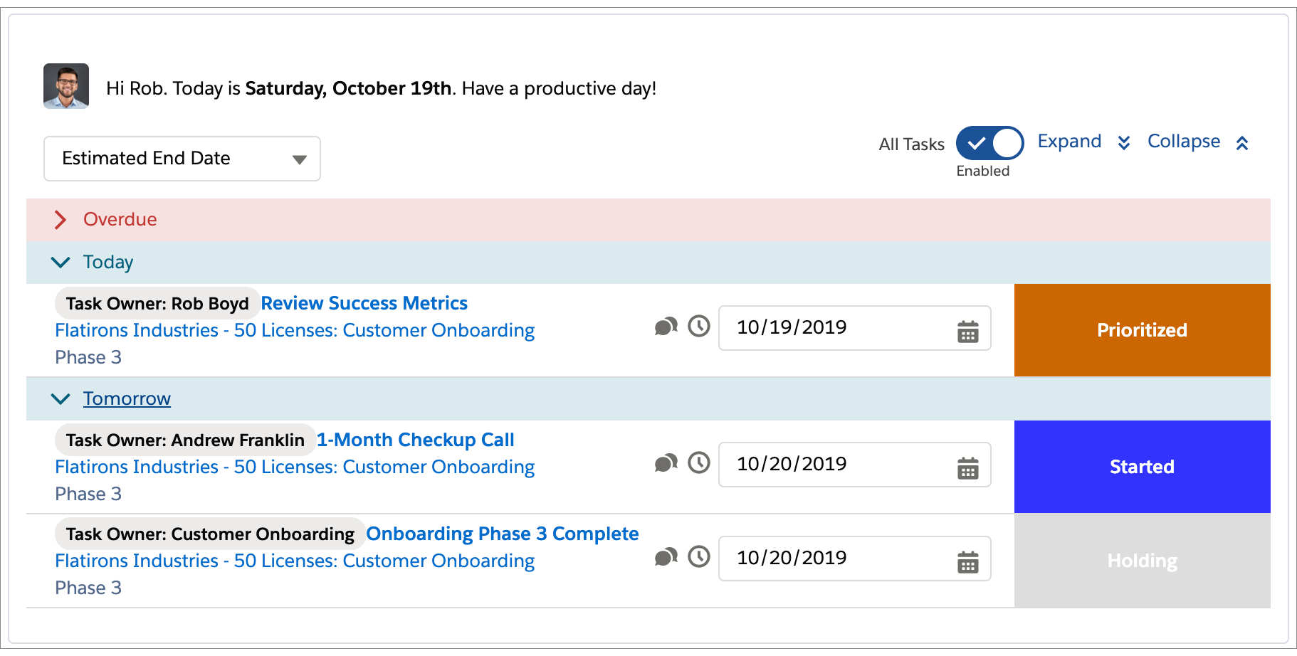The height and width of the screenshot is (656, 1297).
Task: Click the clock icon beside 1-Month Checkup Call
Action: click(x=698, y=464)
